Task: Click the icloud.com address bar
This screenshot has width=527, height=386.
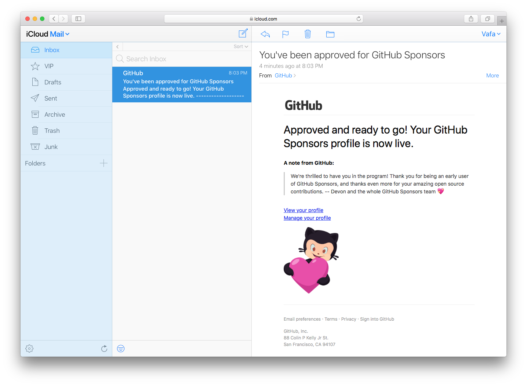Action: (263, 19)
